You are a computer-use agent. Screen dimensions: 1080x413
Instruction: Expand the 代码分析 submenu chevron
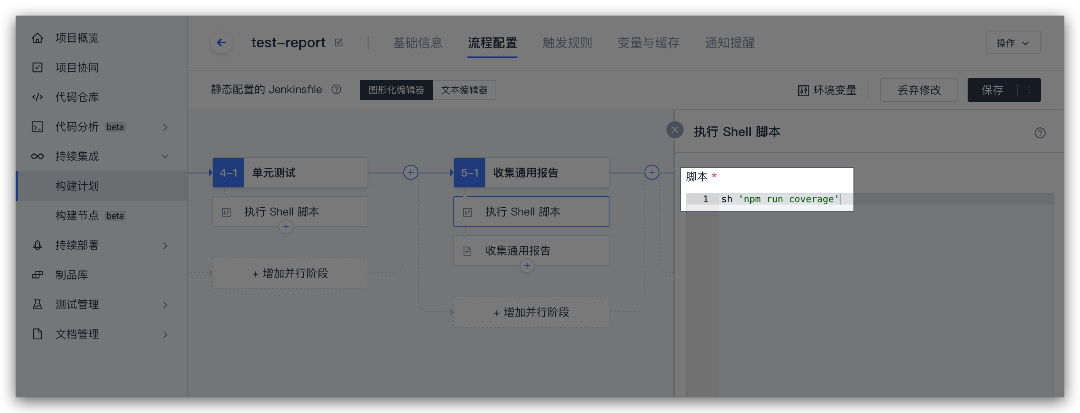click(165, 127)
